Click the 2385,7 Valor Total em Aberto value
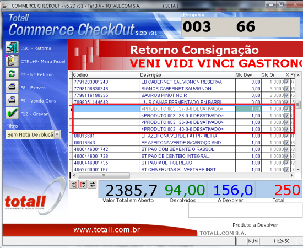Screen dimensions: 303x248 pyautogui.click(x=129, y=190)
